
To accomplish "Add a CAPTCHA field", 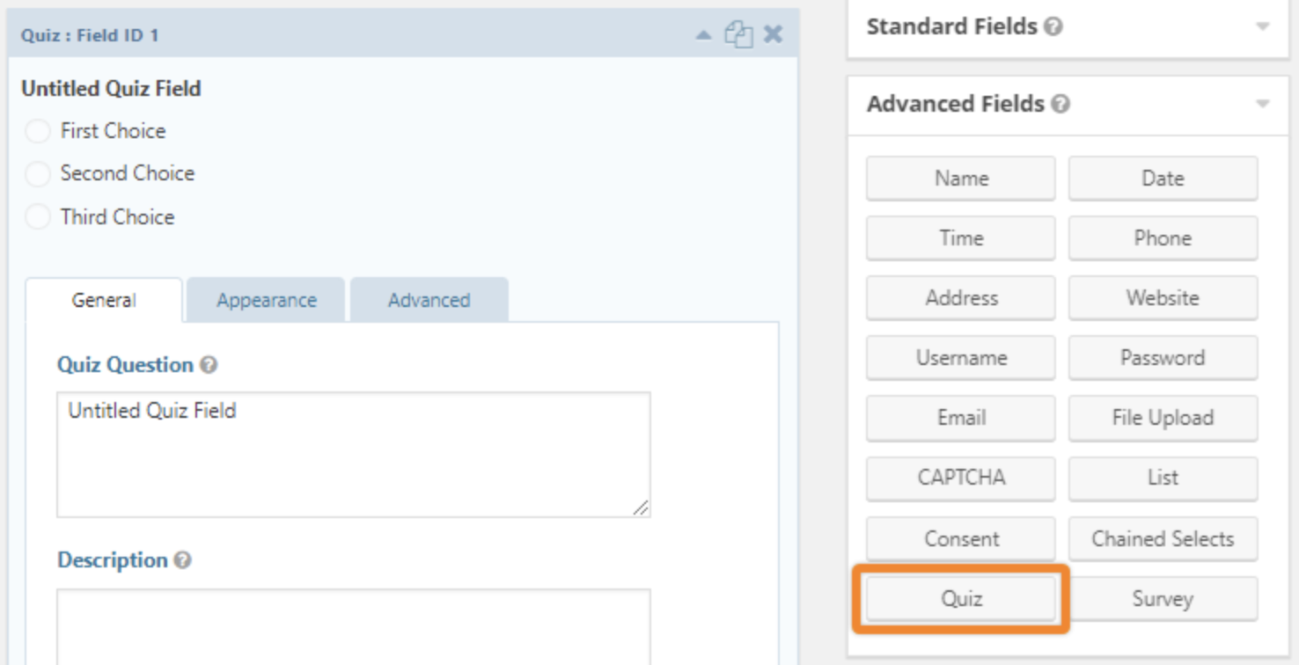I will tap(959, 478).
